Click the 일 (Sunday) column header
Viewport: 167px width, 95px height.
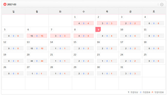click(x=13, y=11)
